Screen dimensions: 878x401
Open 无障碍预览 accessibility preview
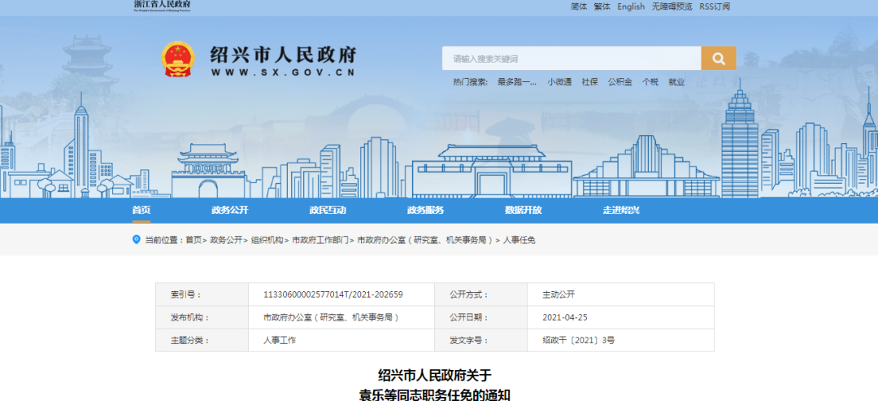[672, 7]
